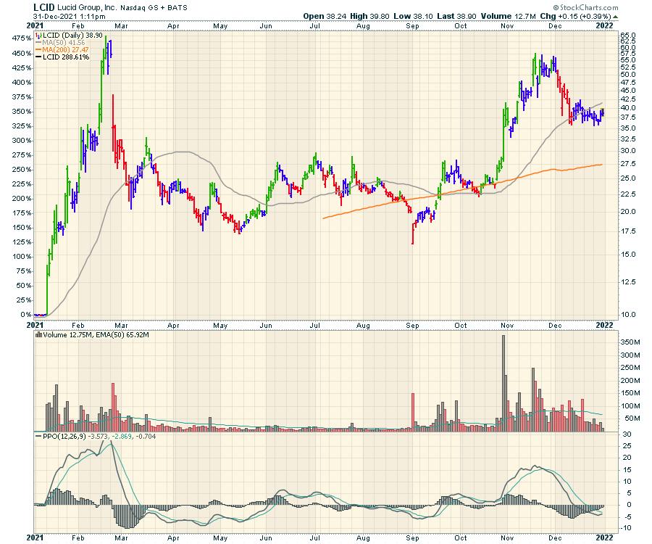Click the 2022 label on the top time axis
The width and height of the screenshot is (652, 544).
tap(605, 25)
